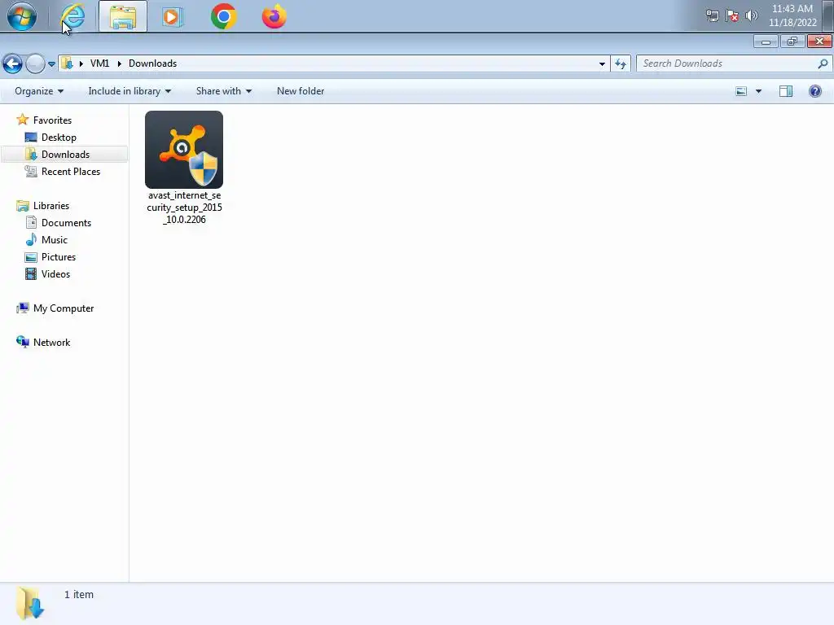Click the magnifier search icon

(823, 63)
